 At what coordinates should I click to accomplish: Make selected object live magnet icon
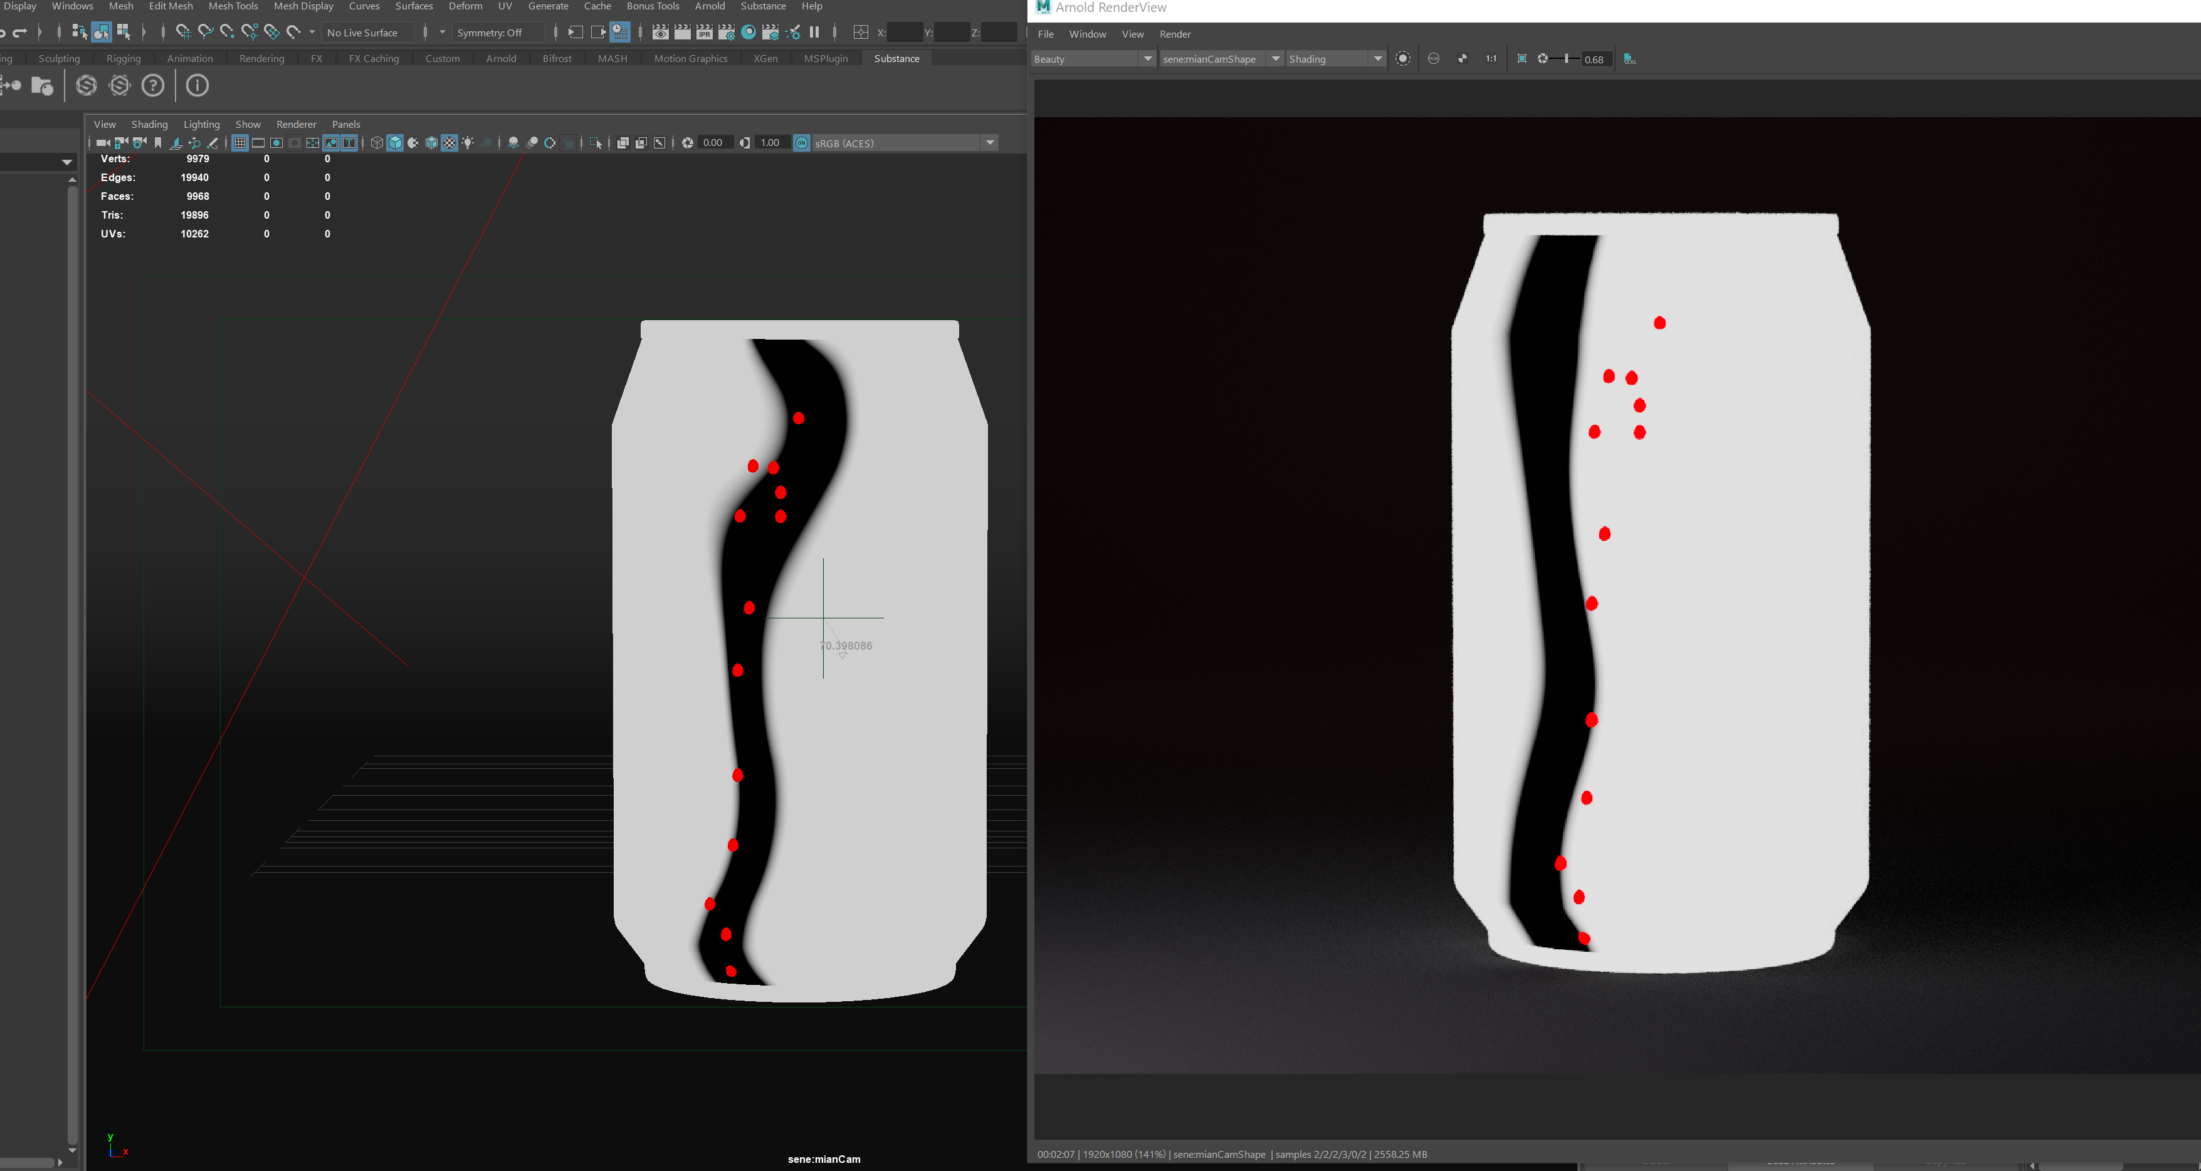294,33
